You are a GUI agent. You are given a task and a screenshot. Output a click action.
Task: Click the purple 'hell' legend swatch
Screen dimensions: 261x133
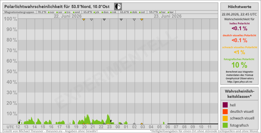coord(225,105)
